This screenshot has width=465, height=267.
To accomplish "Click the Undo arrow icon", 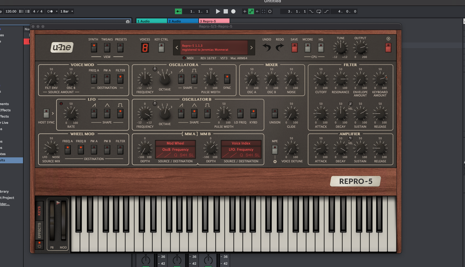I will point(267,48).
